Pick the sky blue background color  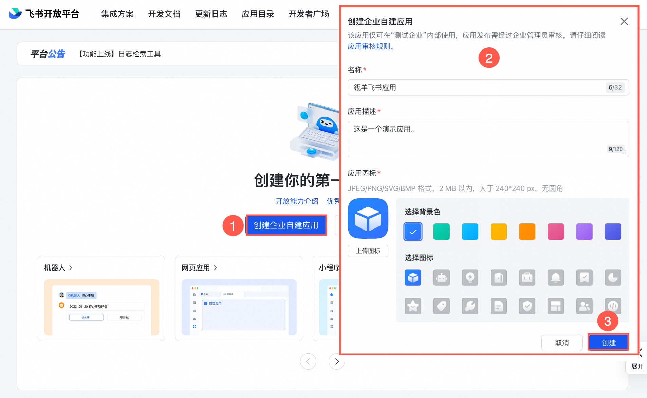coord(470,232)
